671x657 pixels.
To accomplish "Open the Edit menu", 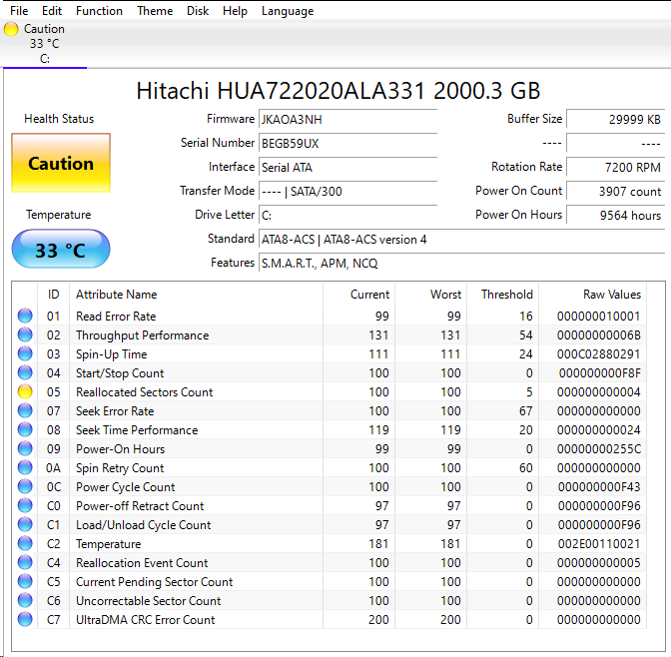I will tap(52, 11).
